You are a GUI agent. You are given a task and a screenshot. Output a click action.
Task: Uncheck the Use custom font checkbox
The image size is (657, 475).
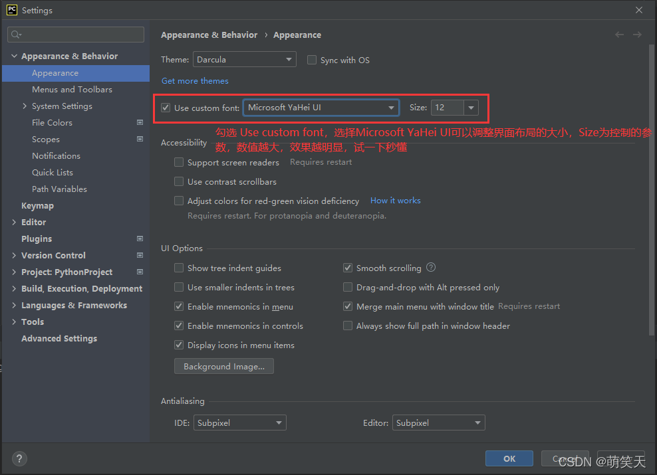pyautogui.click(x=166, y=108)
